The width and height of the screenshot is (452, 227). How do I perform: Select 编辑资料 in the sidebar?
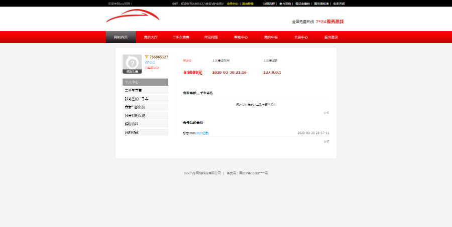(145, 124)
